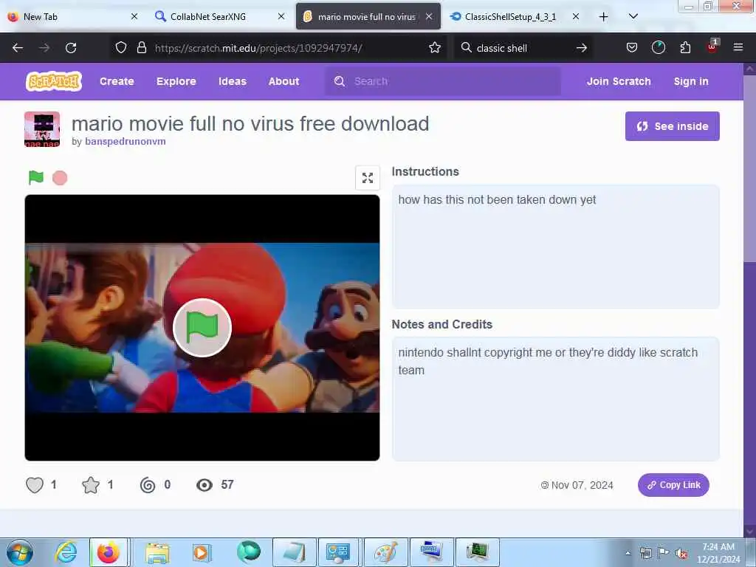Image resolution: width=756 pixels, height=567 pixels.
Task: Open a new browser tab
Action: pos(604,17)
